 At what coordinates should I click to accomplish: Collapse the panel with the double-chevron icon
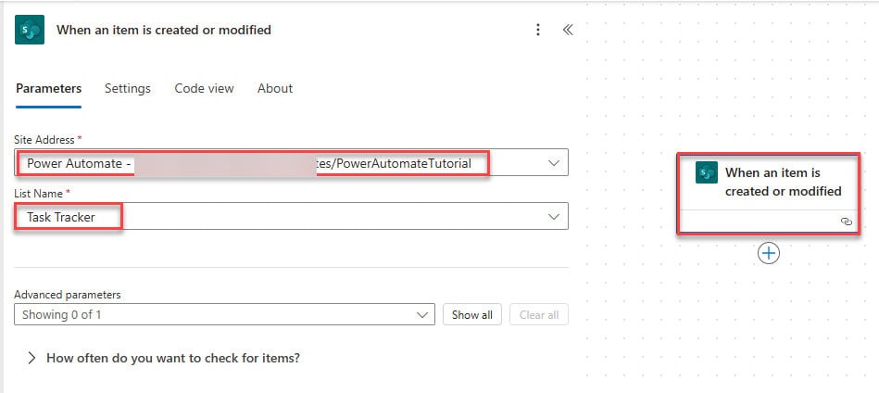567,30
